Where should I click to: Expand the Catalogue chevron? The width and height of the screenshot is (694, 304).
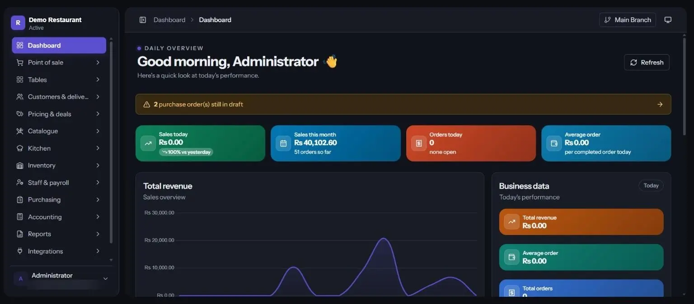[x=98, y=131]
